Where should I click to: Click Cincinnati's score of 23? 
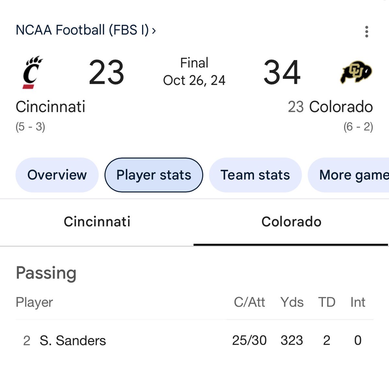[106, 72]
